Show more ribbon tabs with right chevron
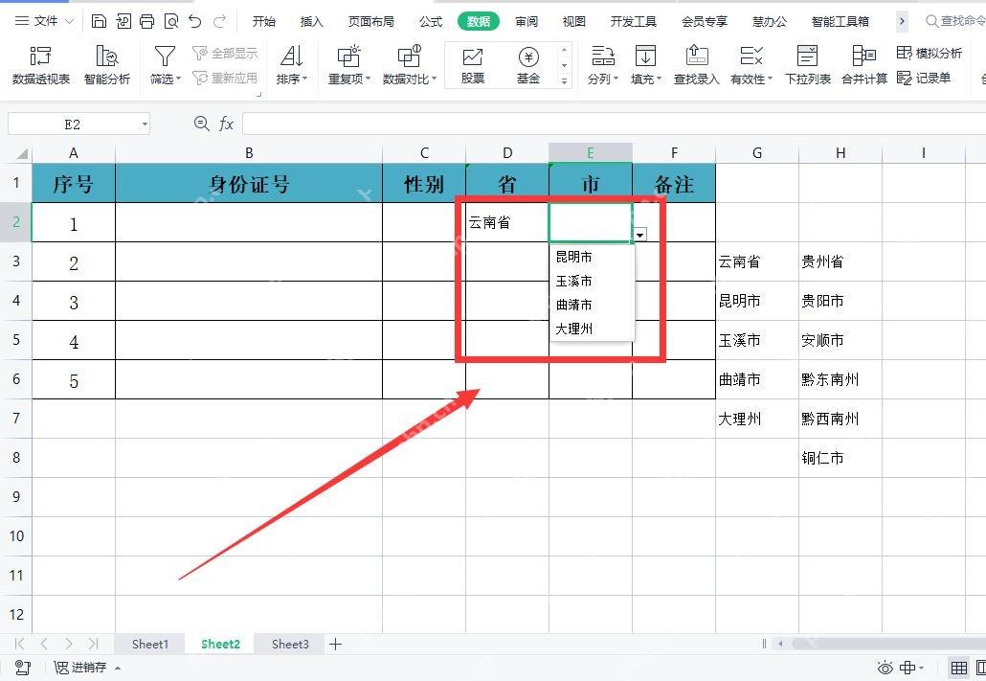Screen dimensions: 986x681 click(x=902, y=21)
